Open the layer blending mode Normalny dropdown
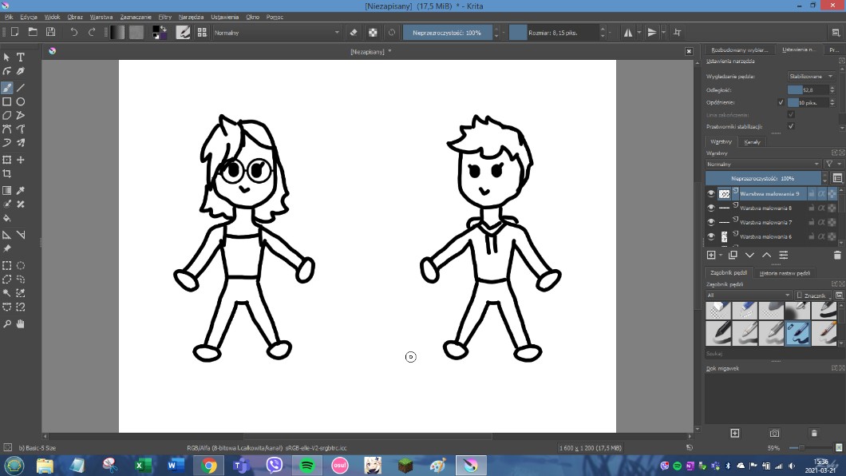 pos(762,164)
